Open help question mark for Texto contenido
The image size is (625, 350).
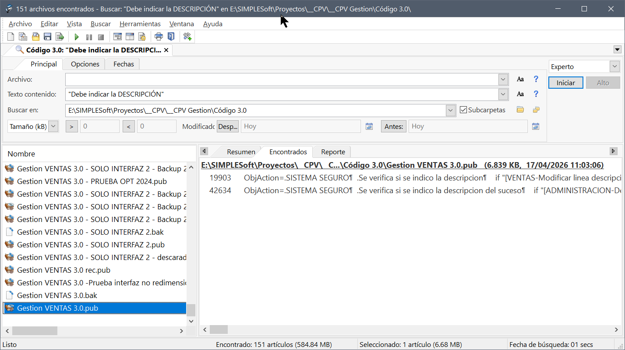536,94
